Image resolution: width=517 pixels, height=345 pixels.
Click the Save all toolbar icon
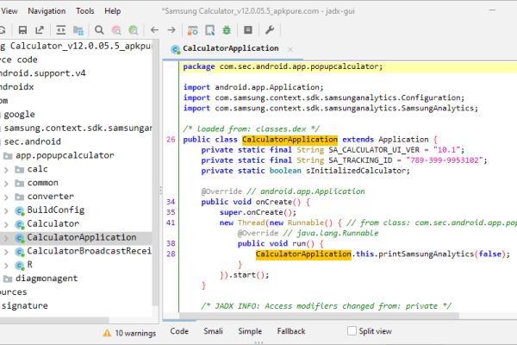coord(22,30)
